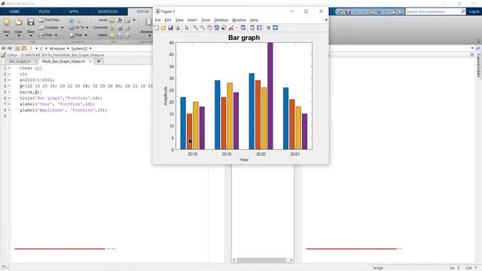Open the Desktop menu in Figure 1

221,20
